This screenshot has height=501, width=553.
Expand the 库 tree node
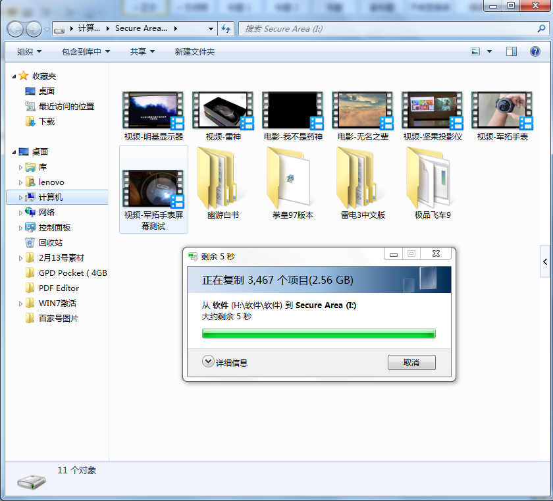point(20,167)
